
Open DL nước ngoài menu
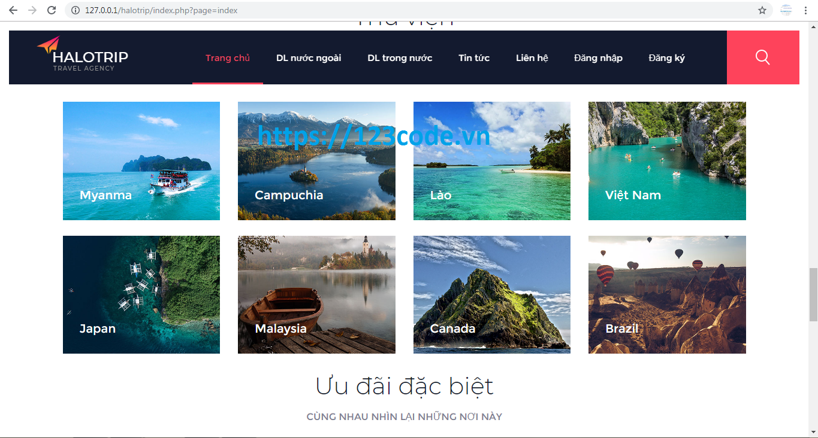click(x=309, y=58)
